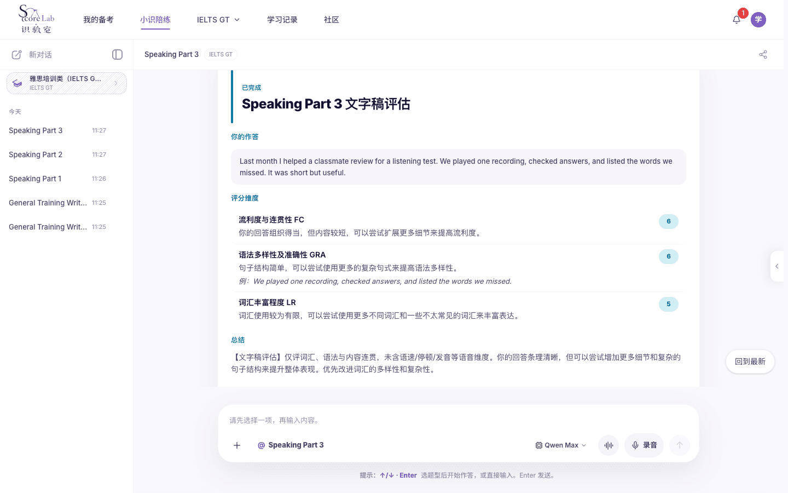Click the 已完成 status label
The height and width of the screenshot is (493, 788).
click(252, 88)
